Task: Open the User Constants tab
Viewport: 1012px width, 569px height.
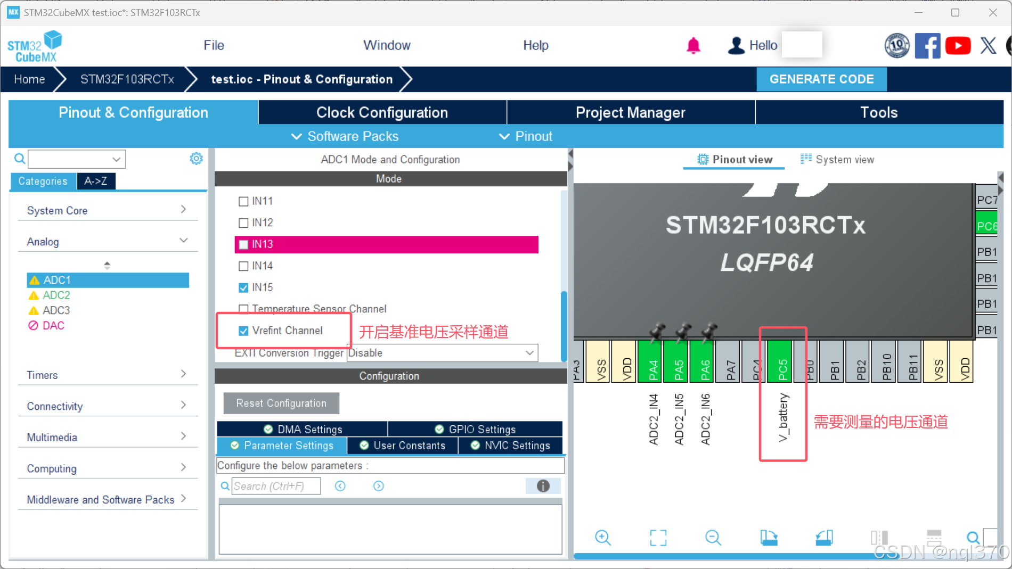Action: pyautogui.click(x=402, y=446)
